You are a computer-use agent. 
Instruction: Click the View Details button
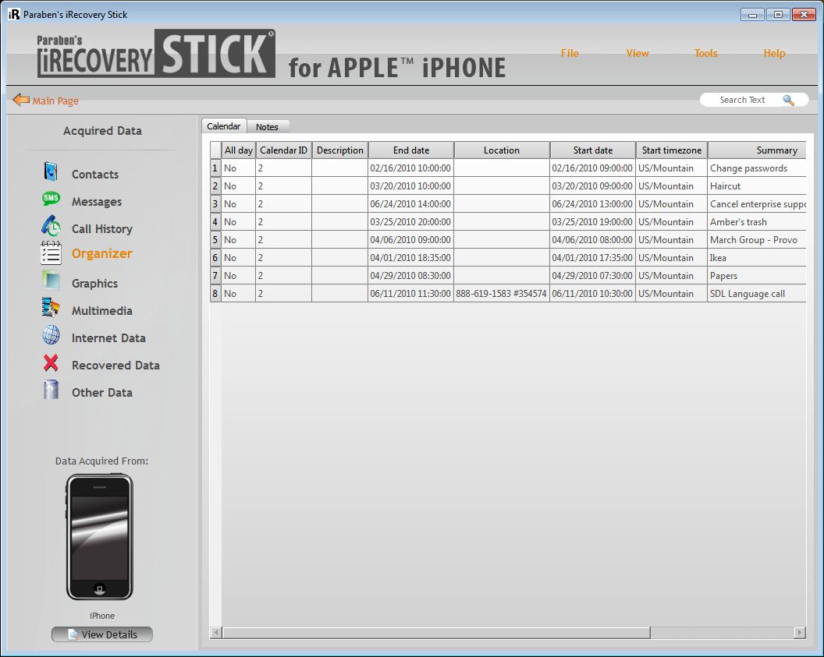102,634
